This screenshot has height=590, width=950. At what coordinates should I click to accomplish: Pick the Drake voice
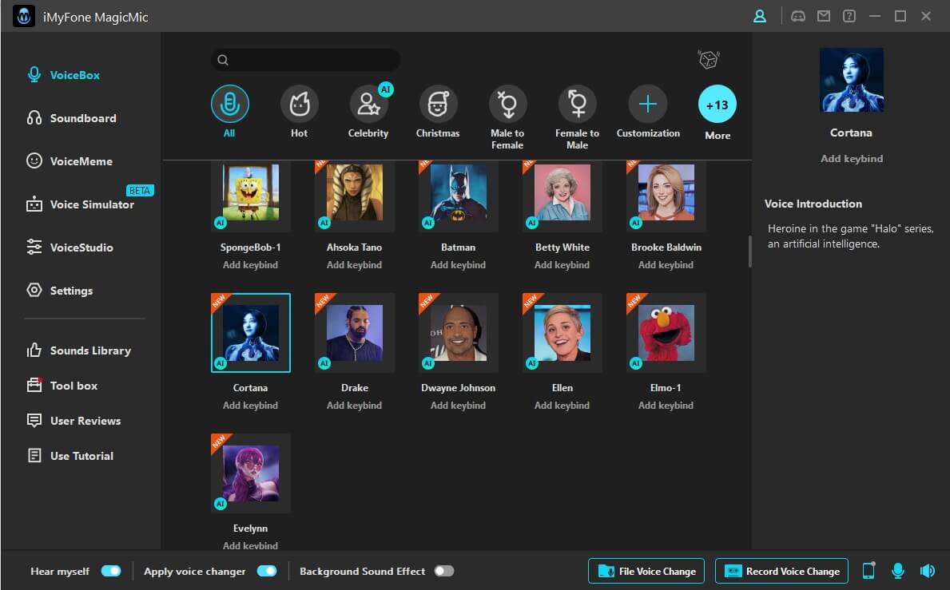355,333
